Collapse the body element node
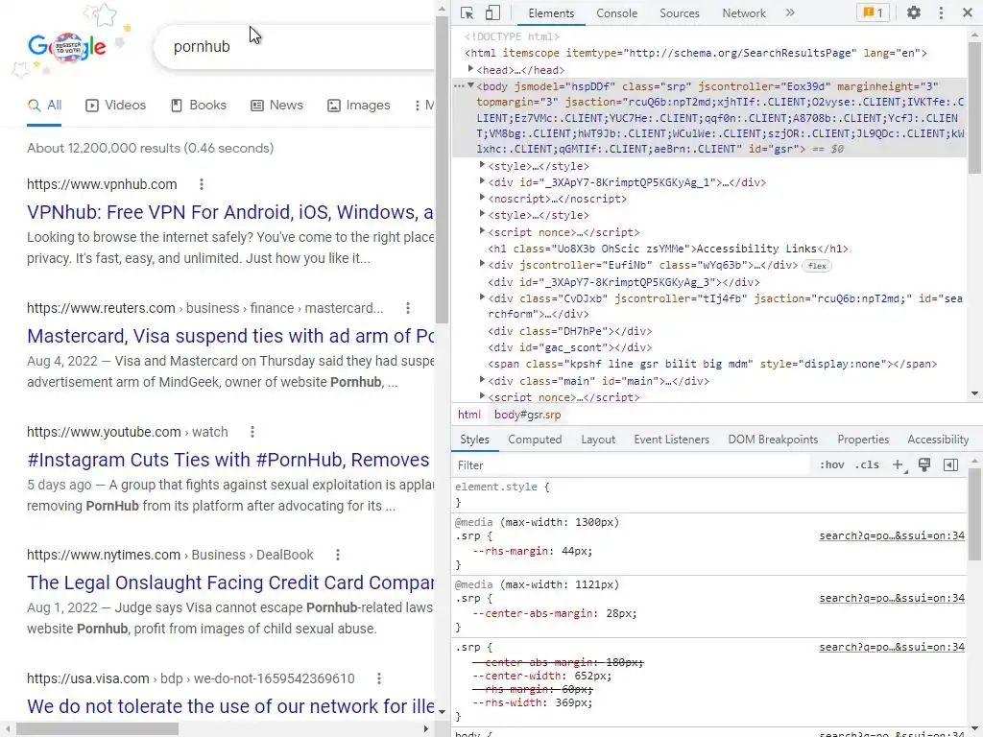This screenshot has width=983, height=737. click(470, 85)
